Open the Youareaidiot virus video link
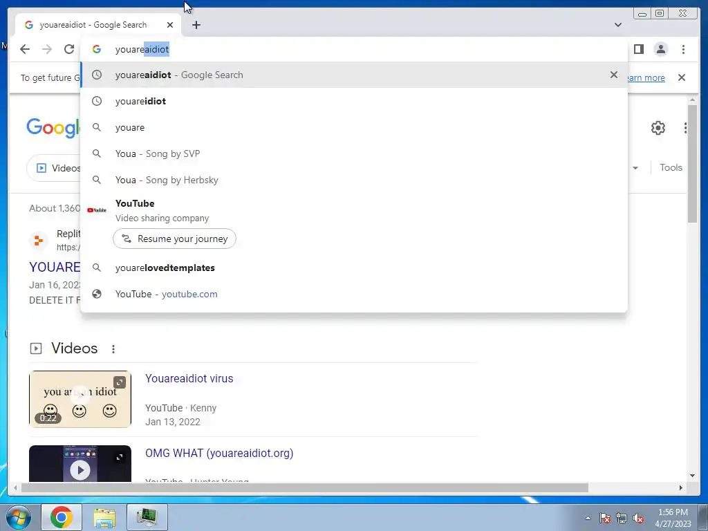 pos(189,378)
